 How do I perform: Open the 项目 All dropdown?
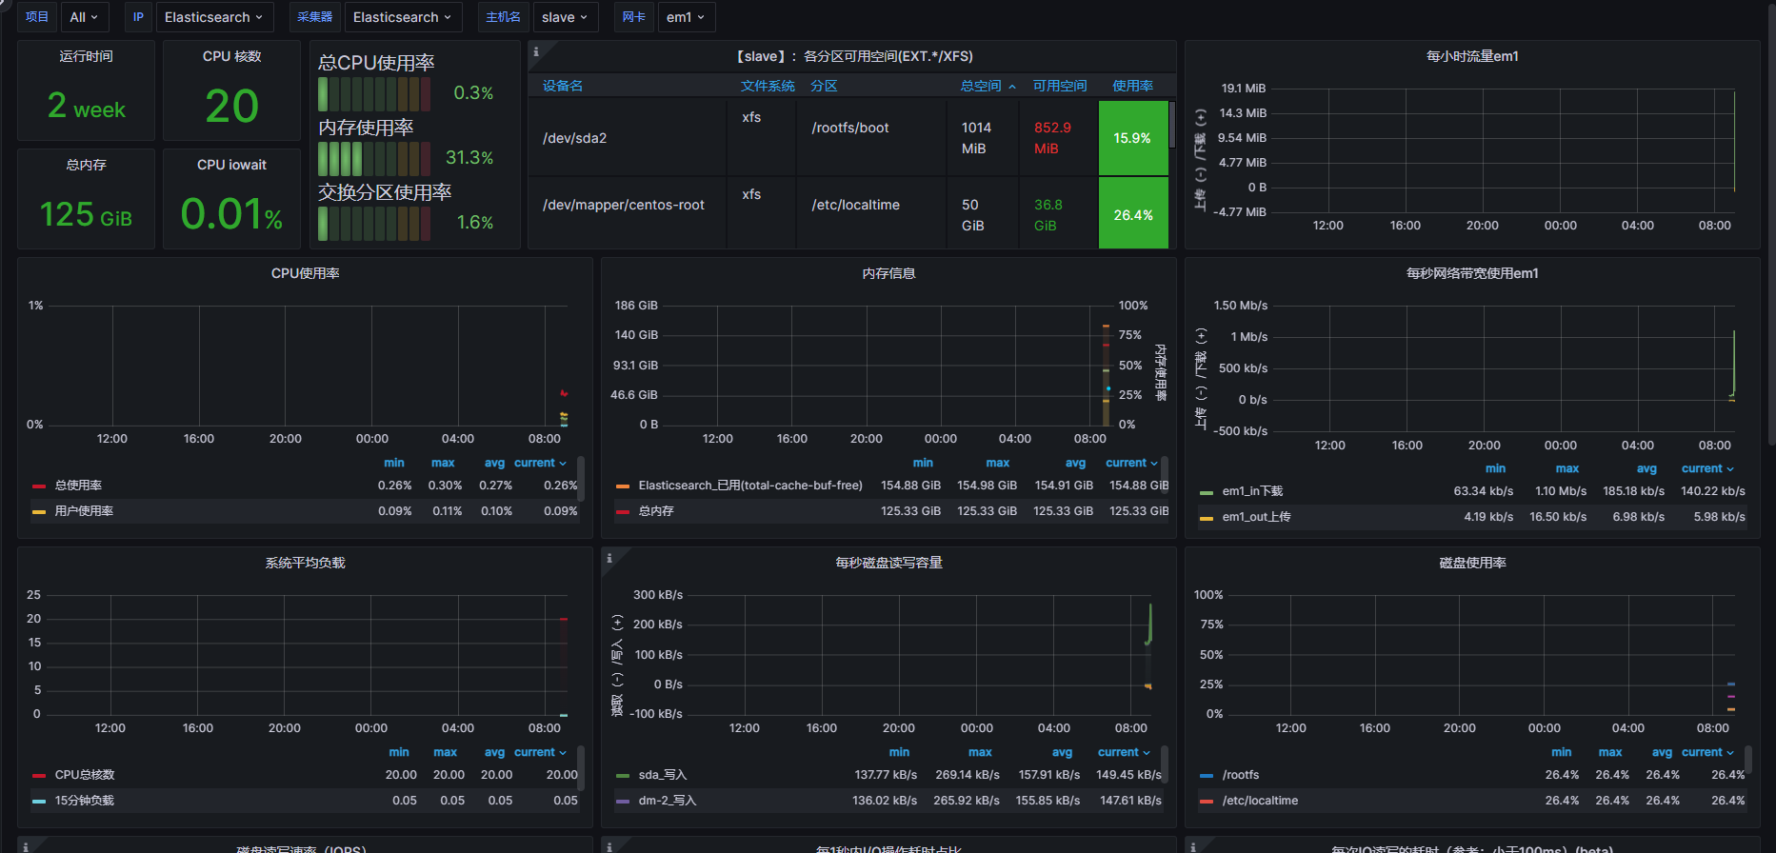click(84, 17)
